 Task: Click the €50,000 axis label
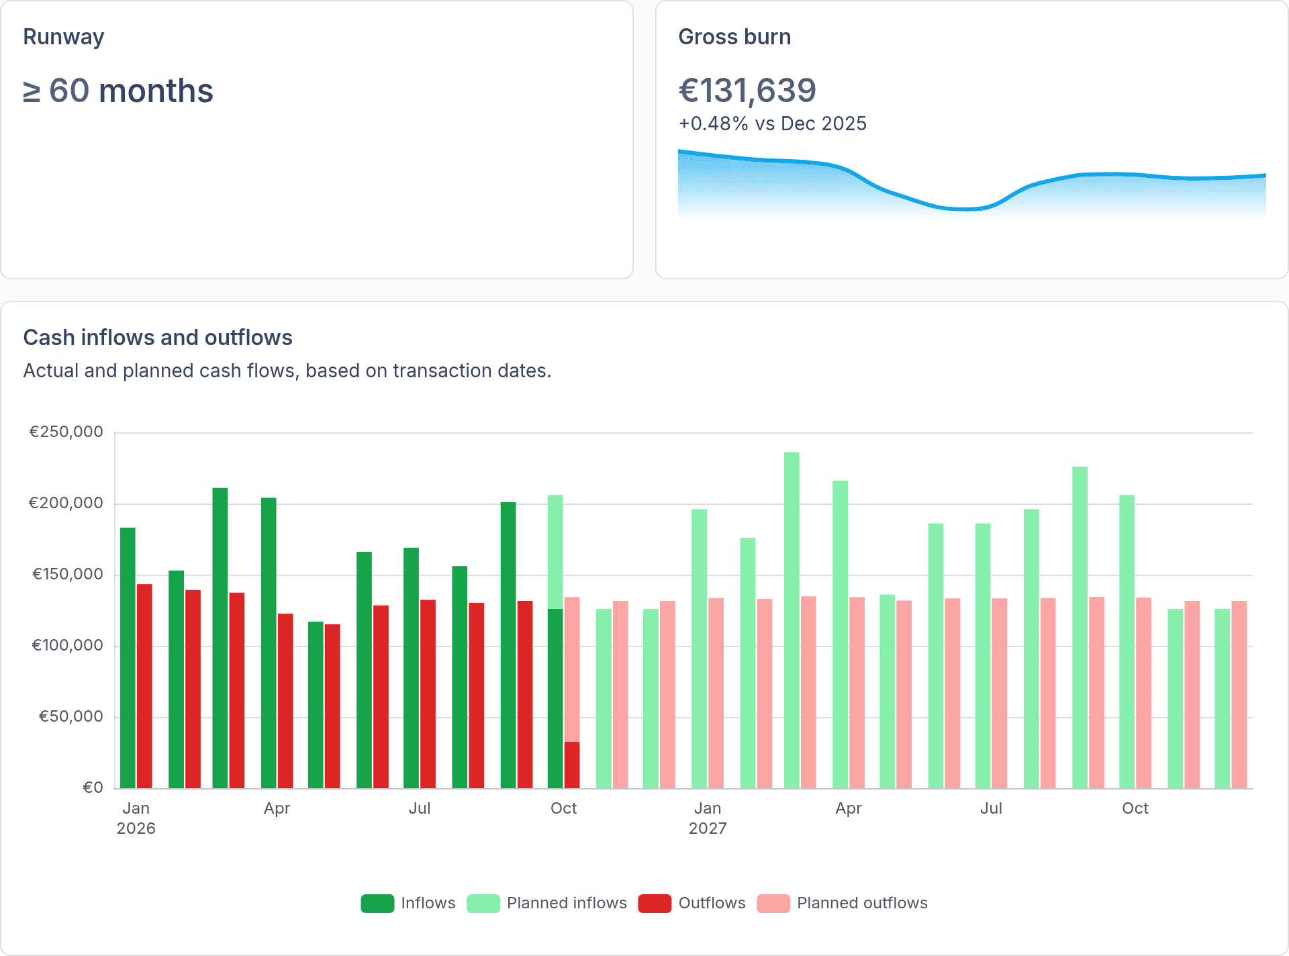tap(71, 716)
